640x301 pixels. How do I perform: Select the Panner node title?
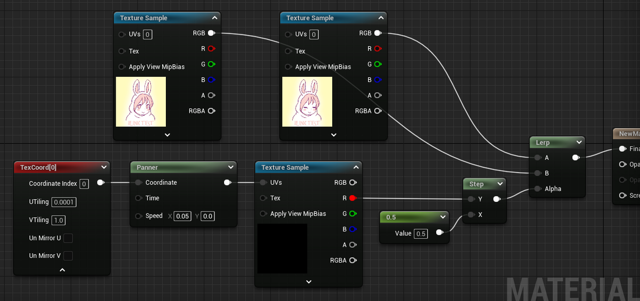tap(147, 167)
